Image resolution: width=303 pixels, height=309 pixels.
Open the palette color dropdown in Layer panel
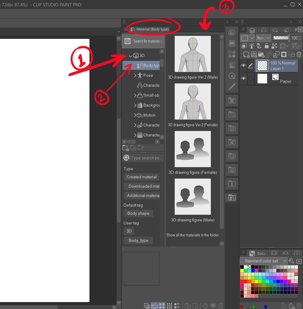coord(248,38)
